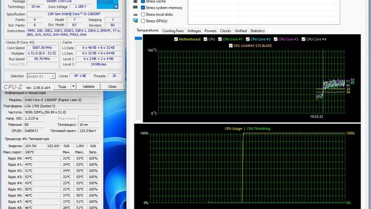371x209 pixels.
Task: Open the Unified tab
Action: pyautogui.click(x=241, y=31)
